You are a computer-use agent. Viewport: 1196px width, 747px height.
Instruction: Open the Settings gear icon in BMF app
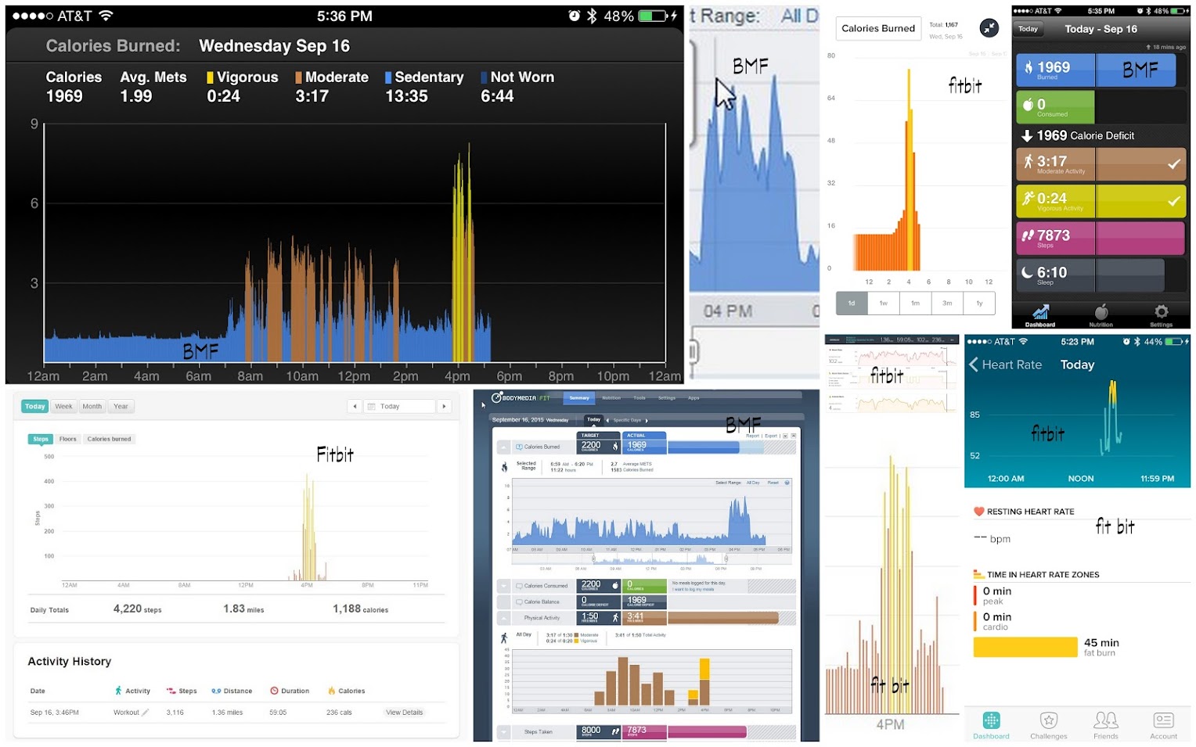click(1162, 311)
